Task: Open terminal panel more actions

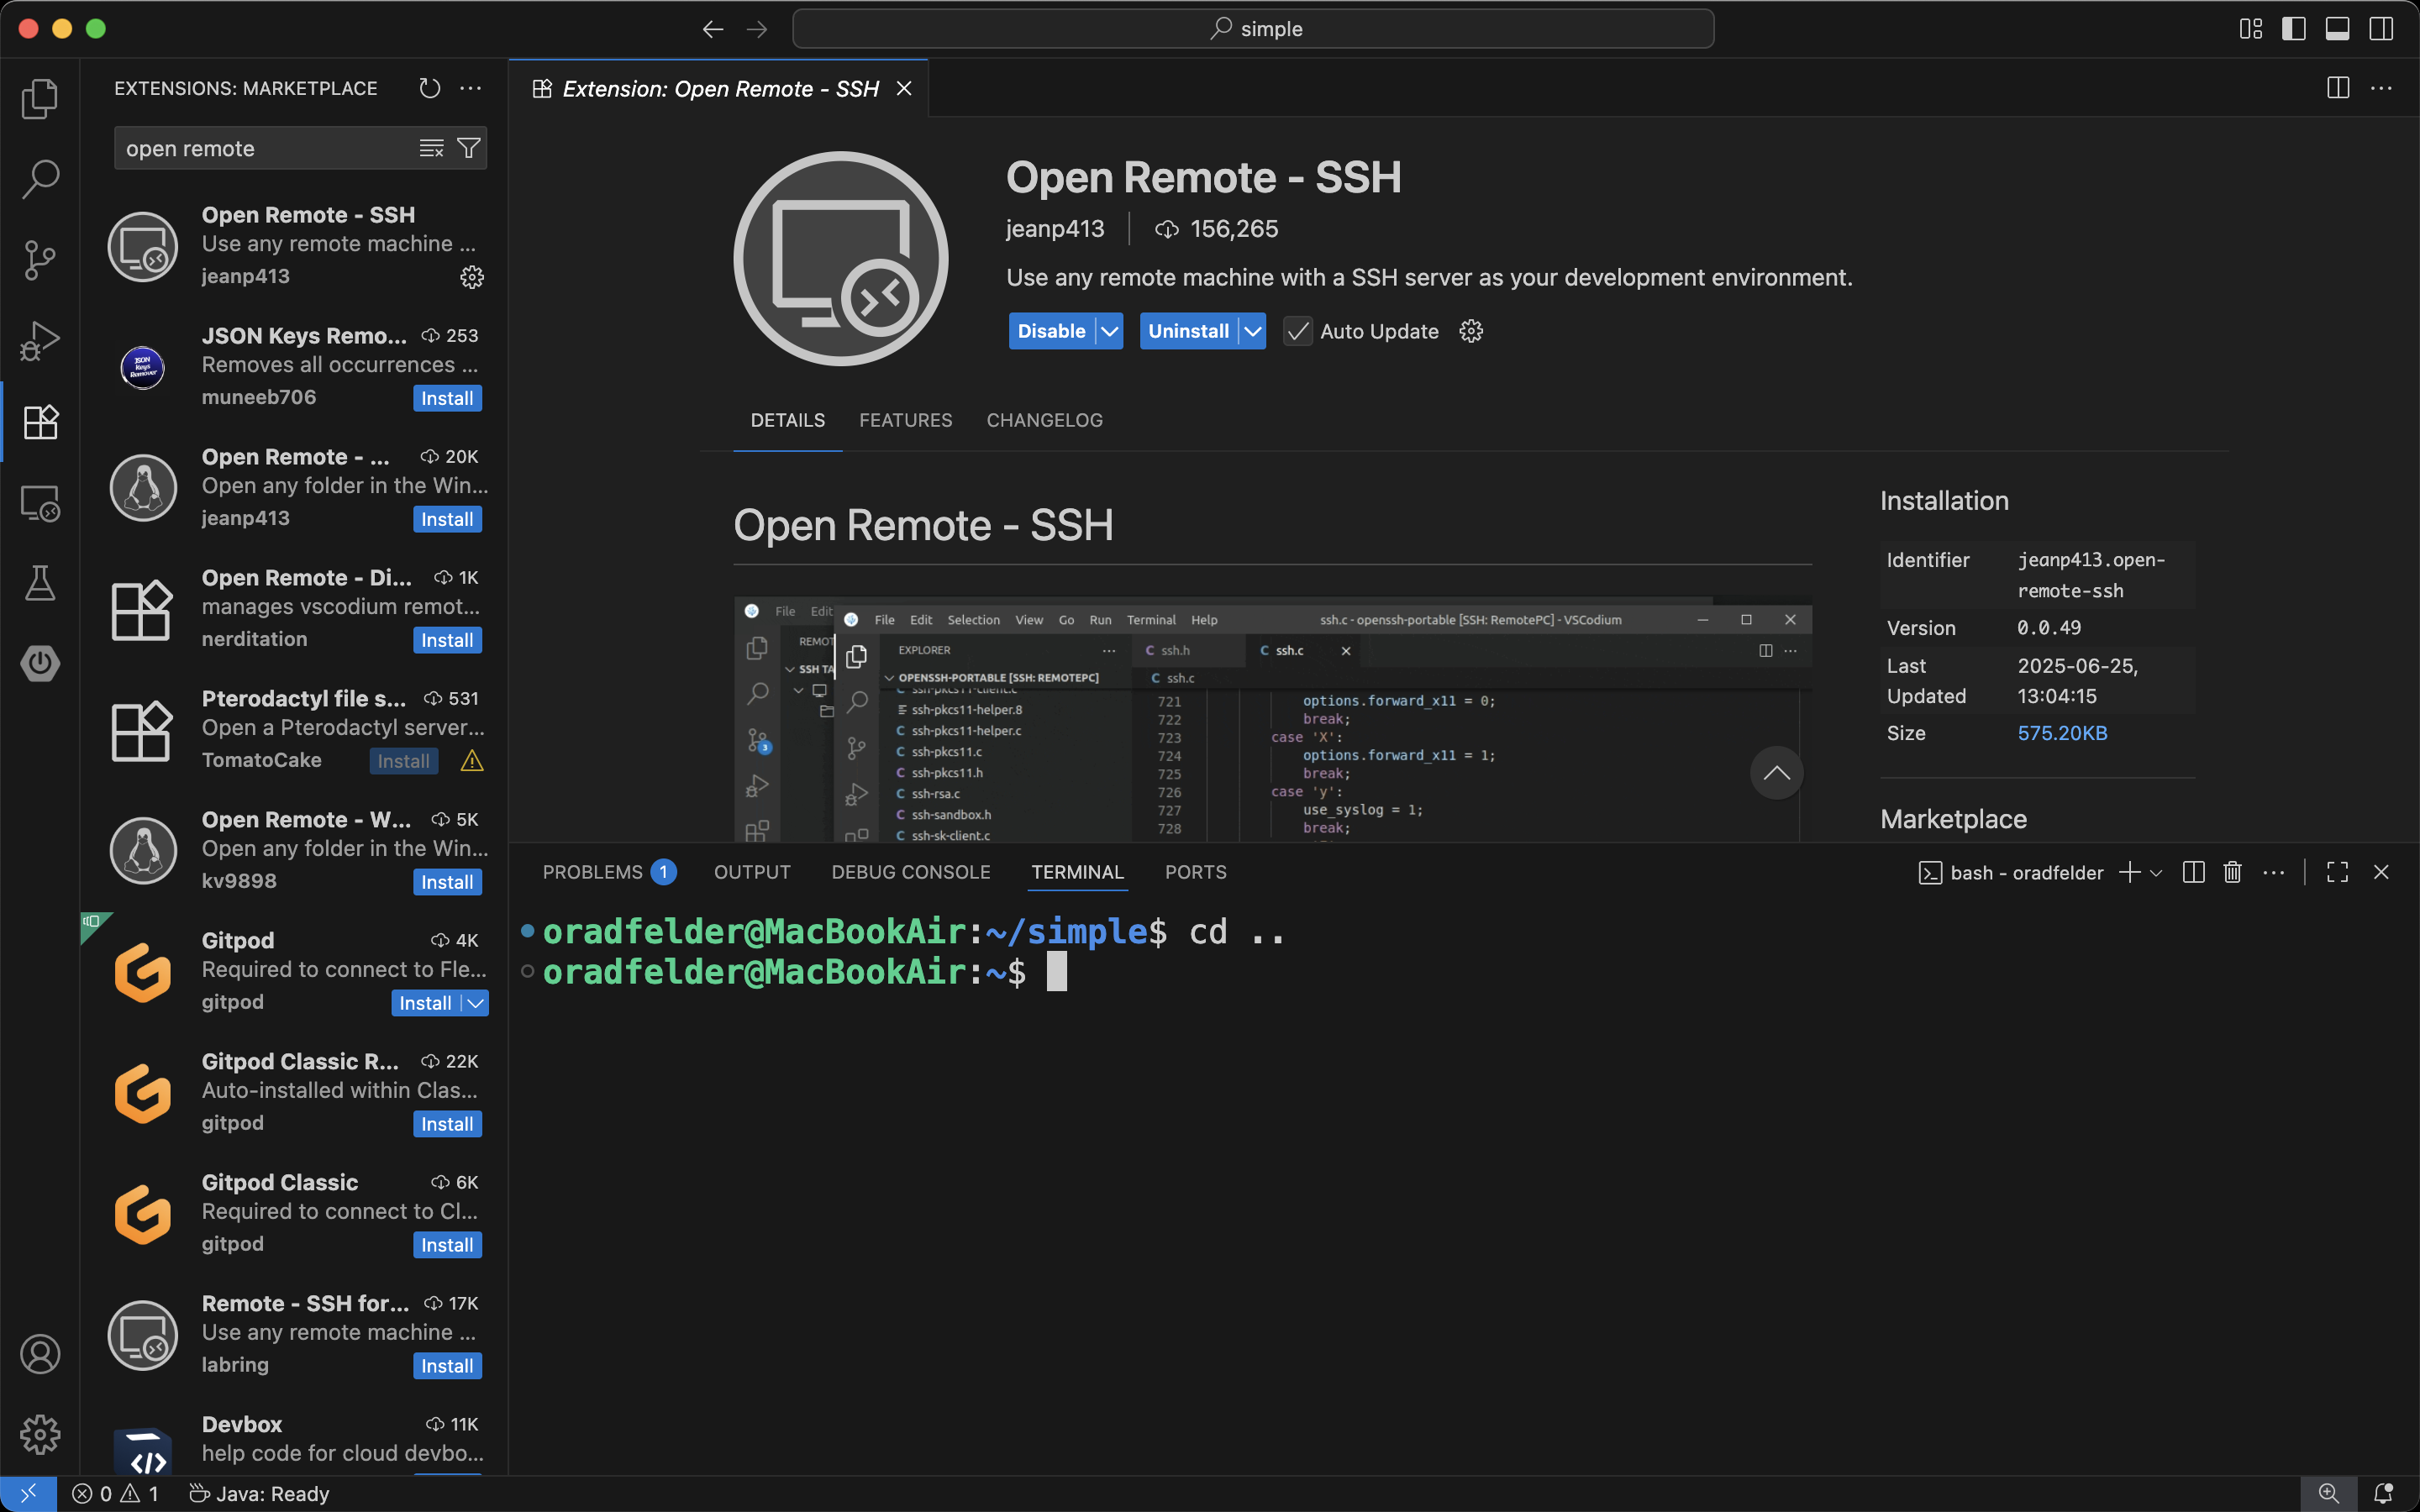Action: (2274, 872)
